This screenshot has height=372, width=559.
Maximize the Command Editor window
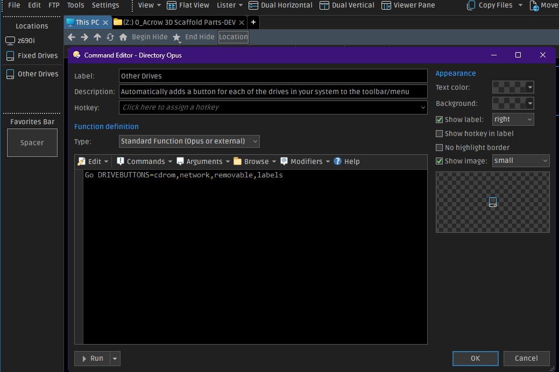(x=518, y=55)
